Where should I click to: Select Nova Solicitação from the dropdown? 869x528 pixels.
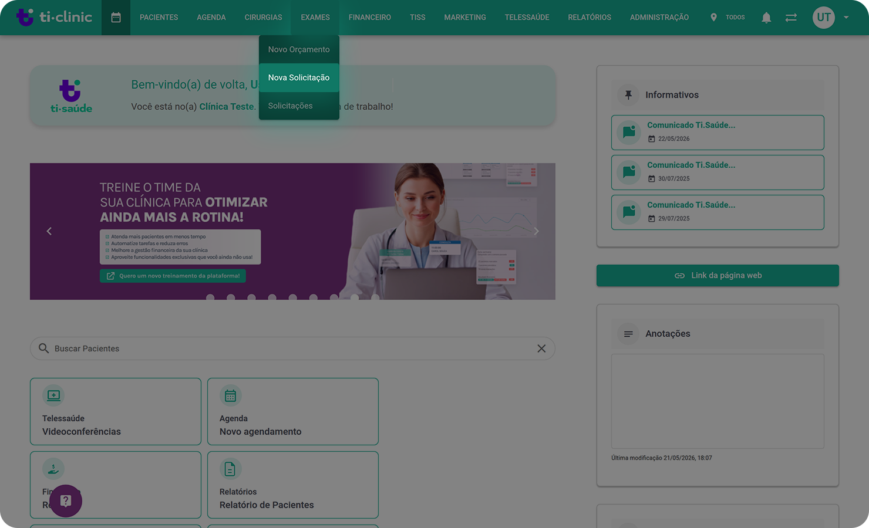299,77
